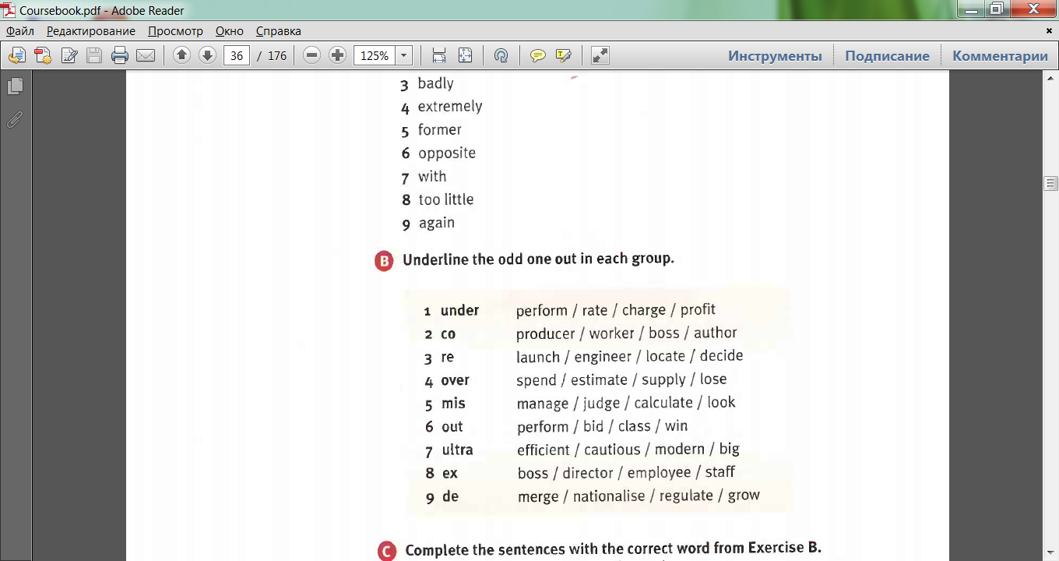Viewport: 1059px width, 561px height.
Task: Click the word 'extremely' in the list
Action: pos(450,107)
